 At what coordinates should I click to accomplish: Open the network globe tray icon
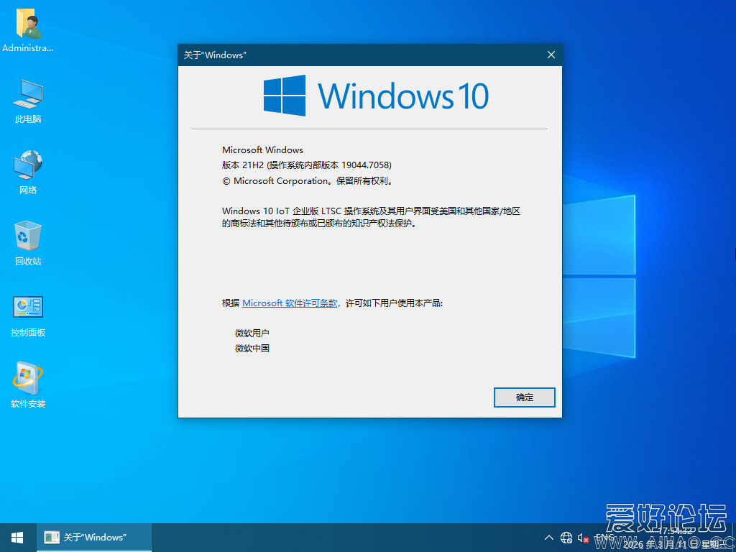(x=566, y=538)
